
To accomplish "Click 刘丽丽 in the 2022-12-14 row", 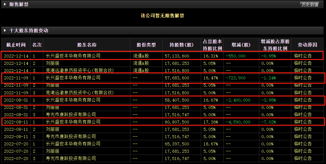I will pos(52,63).
